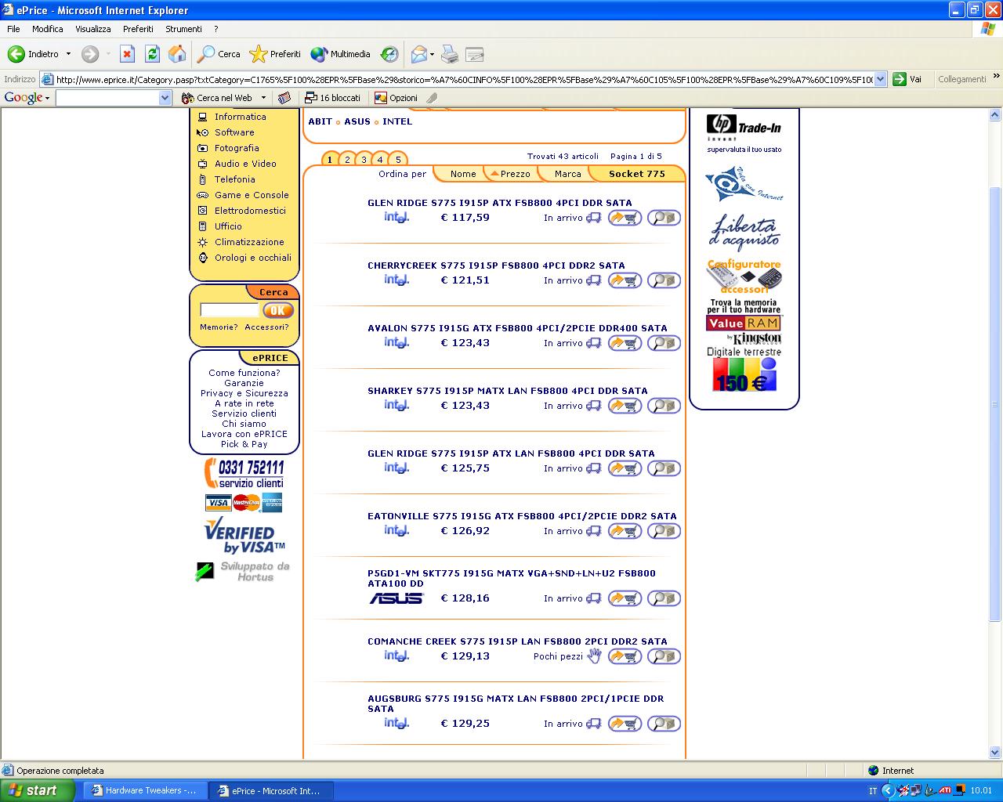Screen dimensions: 1003x802
Task: Click the Opzioni Google toolbar button
Action: tap(396, 98)
